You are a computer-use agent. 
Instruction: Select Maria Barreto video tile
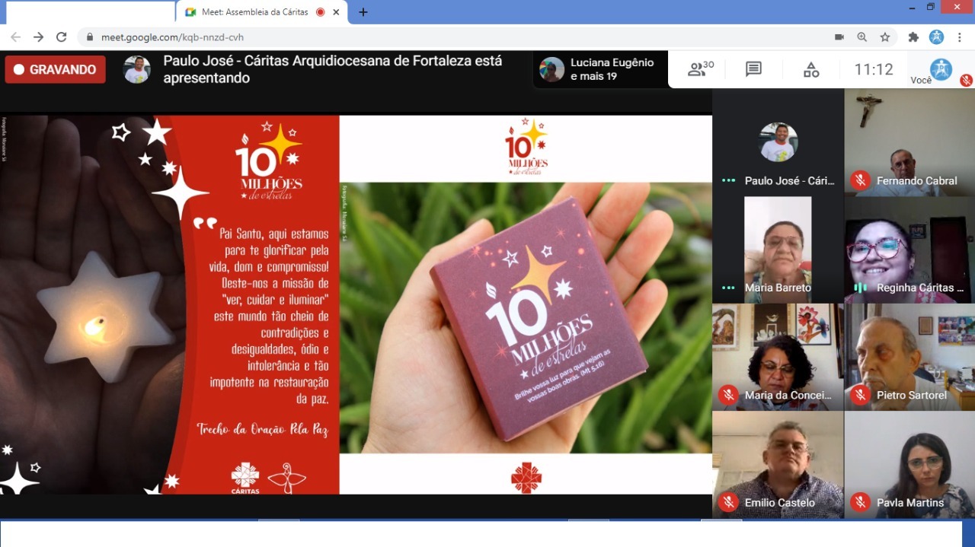click(778, 250)
